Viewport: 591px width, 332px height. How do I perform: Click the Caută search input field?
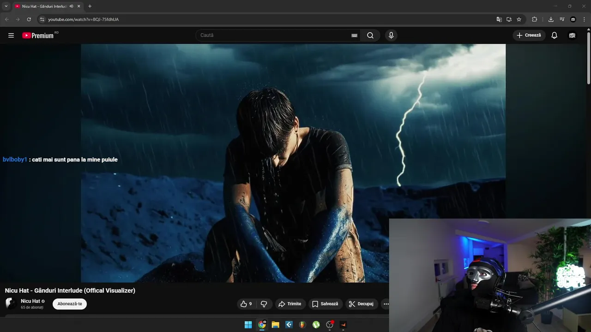[x=275, y=36]
